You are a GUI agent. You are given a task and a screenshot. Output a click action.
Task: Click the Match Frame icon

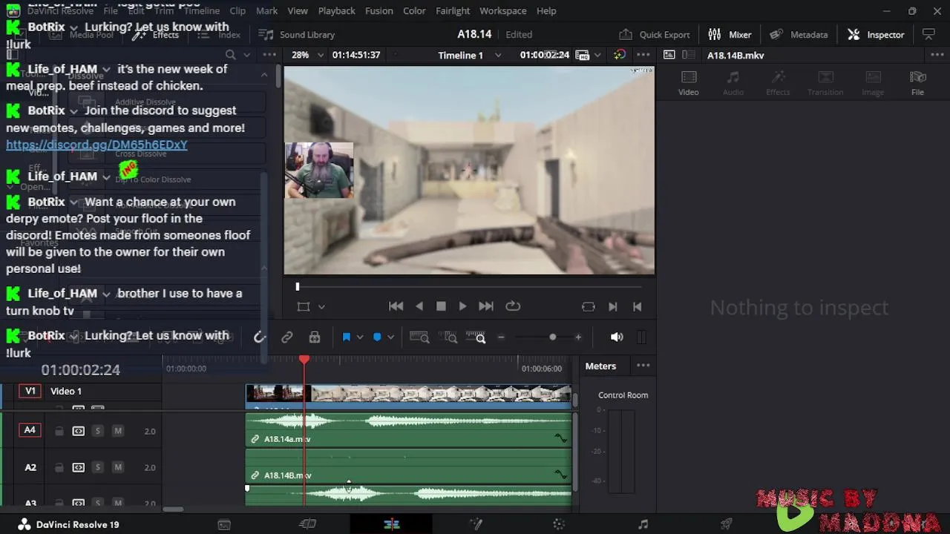tap(589, 306)
